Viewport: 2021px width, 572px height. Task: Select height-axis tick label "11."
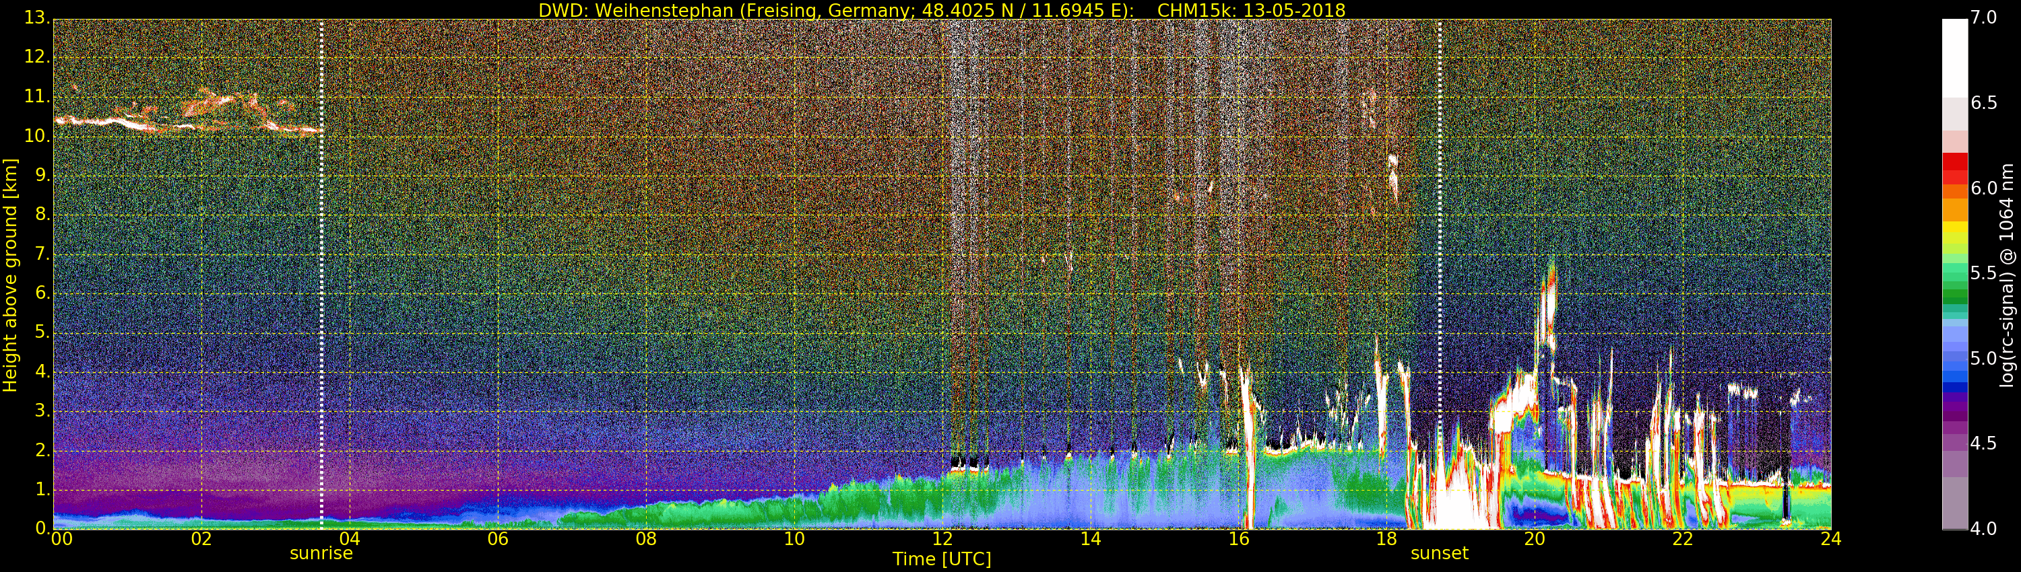click(38, 96)
